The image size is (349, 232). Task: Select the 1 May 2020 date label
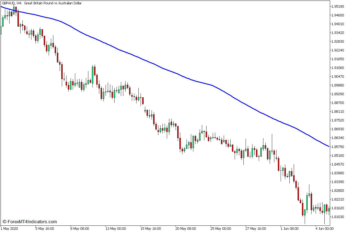10,229
